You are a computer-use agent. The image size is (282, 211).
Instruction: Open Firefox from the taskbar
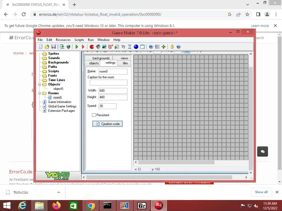tap(56, 206)
